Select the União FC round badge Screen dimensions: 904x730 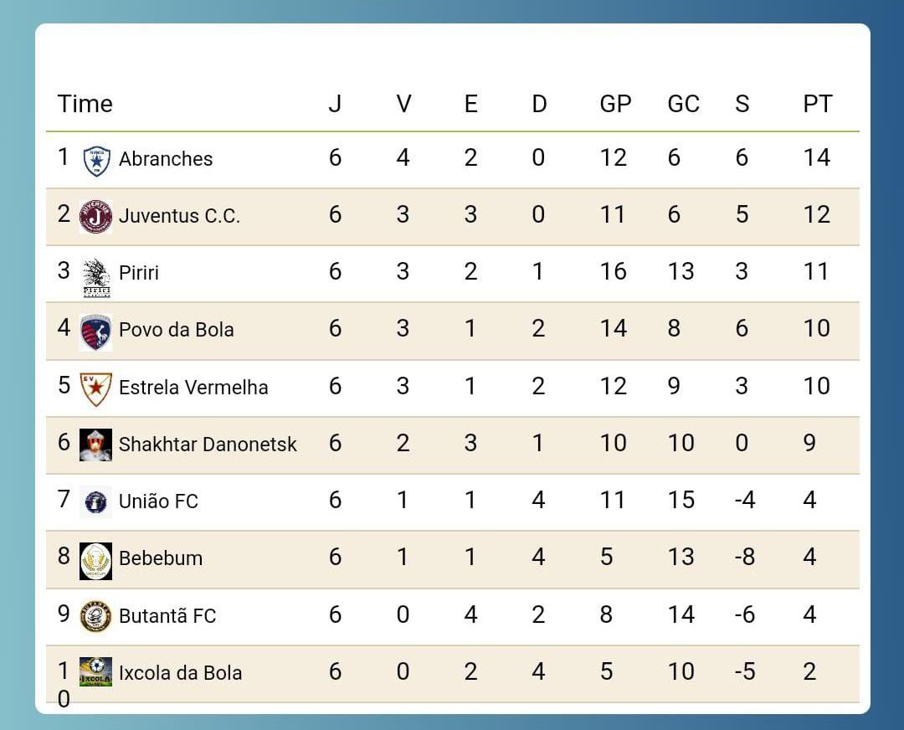(x=95, y=502)
